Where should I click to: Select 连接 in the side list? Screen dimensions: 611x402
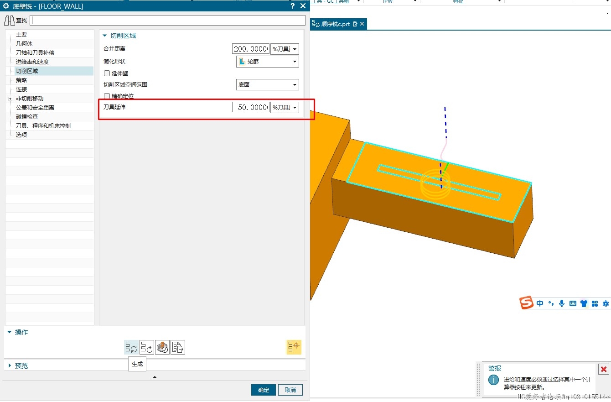pos(21,89)
